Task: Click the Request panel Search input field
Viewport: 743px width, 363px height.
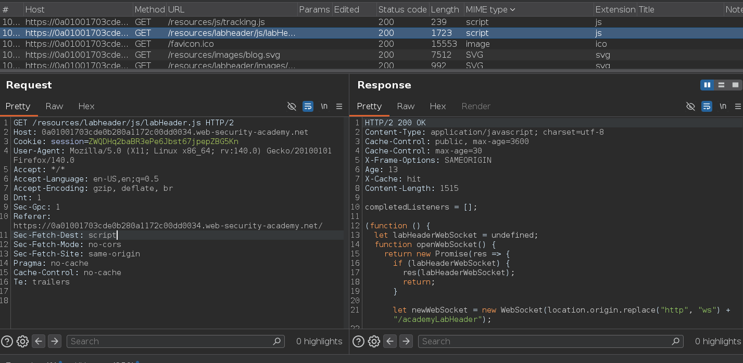Action: pos(175,341)
